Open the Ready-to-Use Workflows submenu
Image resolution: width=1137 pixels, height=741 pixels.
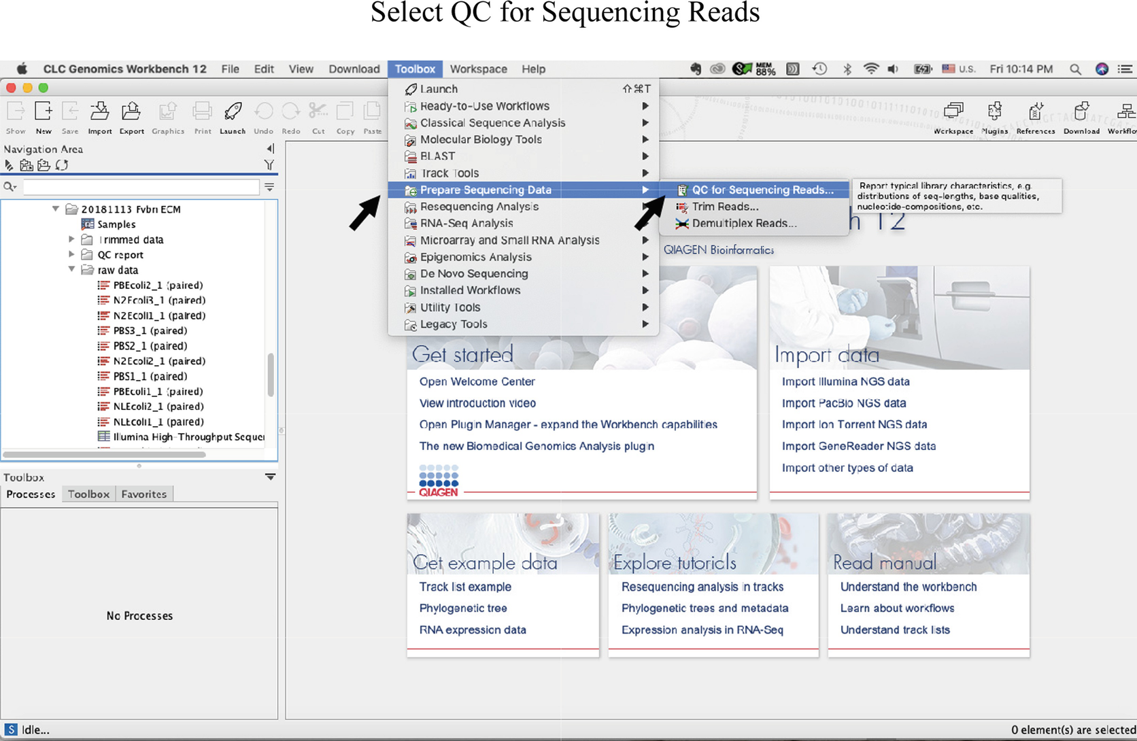point(523,106)
